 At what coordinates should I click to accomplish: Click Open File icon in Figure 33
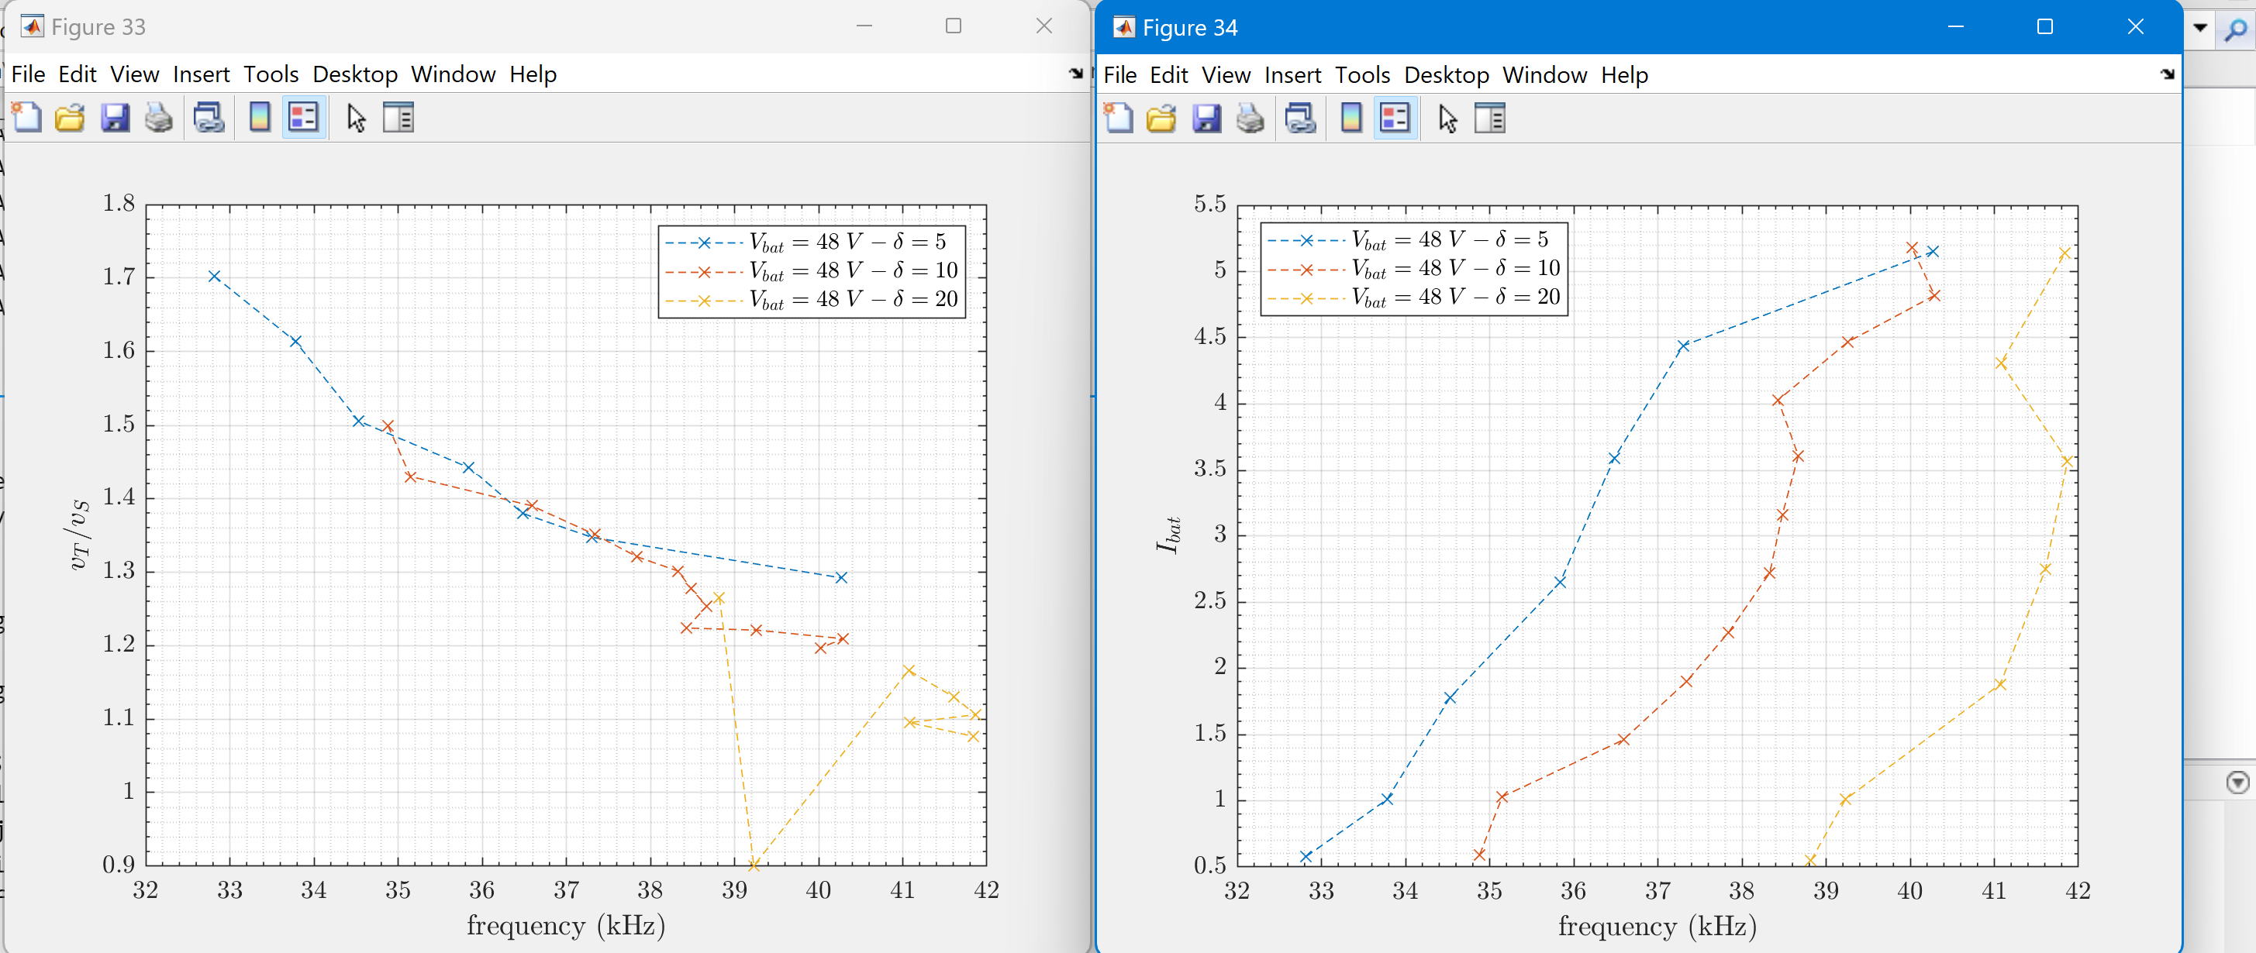tap(70, 117)
